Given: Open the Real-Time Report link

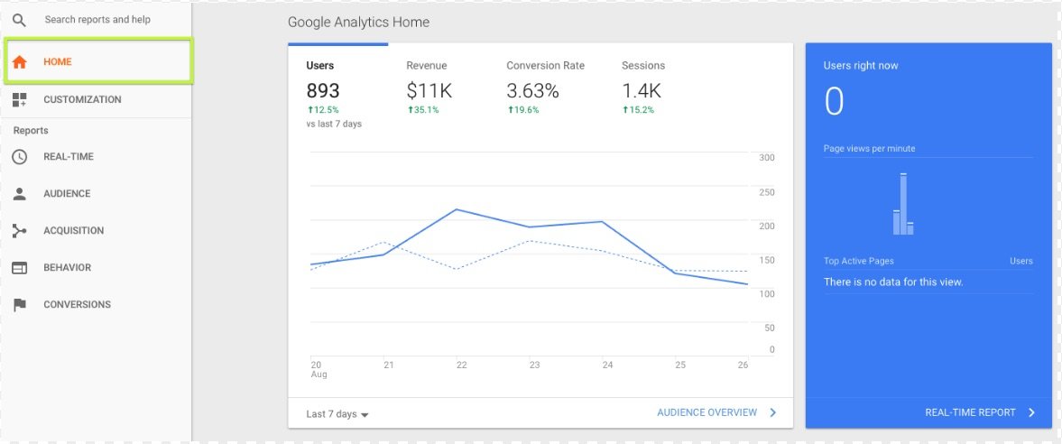Looking at the screenshot, I should pyautogui.click(x=970, y=412).
